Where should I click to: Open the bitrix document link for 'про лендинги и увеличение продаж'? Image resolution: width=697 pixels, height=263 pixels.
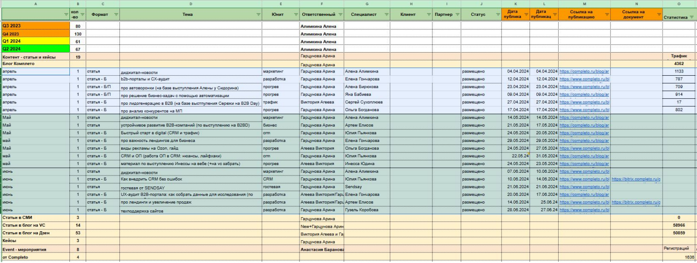click(636, 203)
